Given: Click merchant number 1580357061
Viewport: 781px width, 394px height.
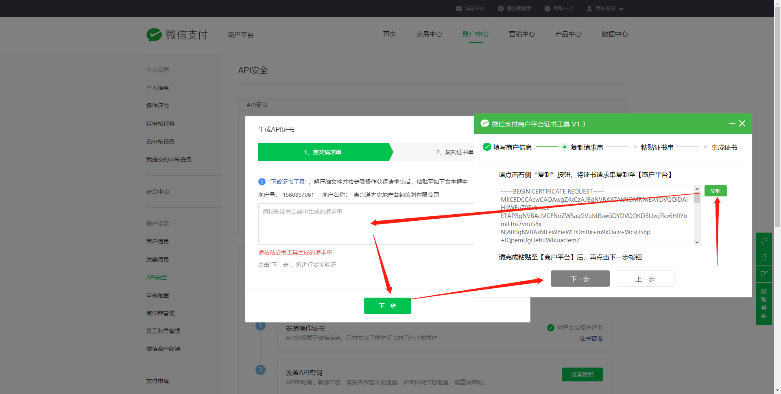Looking at the screenshot, I should click(x=298, y=195).
